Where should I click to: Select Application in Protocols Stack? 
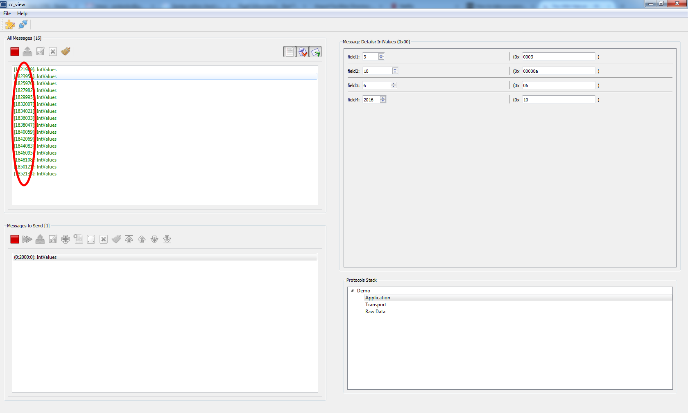pos(518,298)
